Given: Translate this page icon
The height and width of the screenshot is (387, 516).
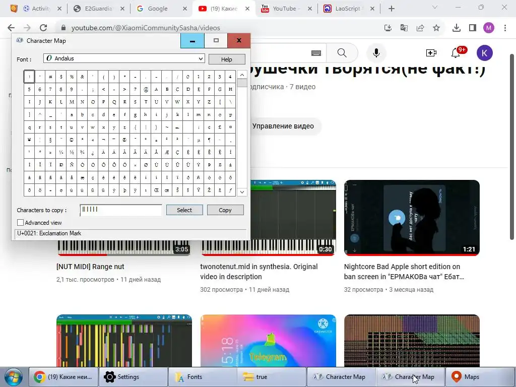Looking at the screenshot, I should click(404, 28).
